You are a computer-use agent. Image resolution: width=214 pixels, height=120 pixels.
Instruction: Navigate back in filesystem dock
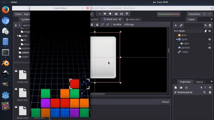[16, 25]
